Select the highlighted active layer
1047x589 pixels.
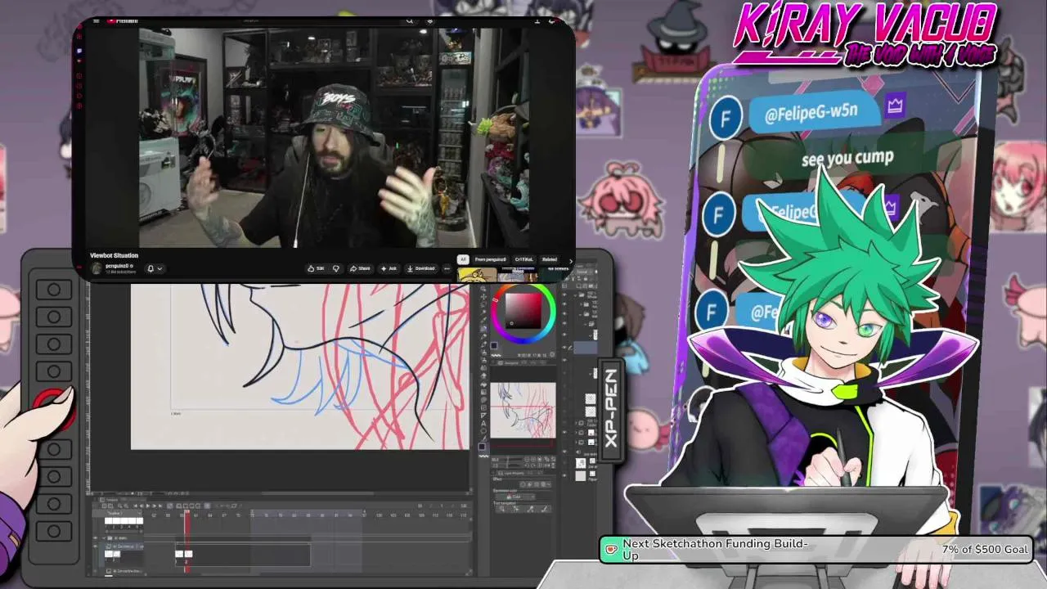585,348
